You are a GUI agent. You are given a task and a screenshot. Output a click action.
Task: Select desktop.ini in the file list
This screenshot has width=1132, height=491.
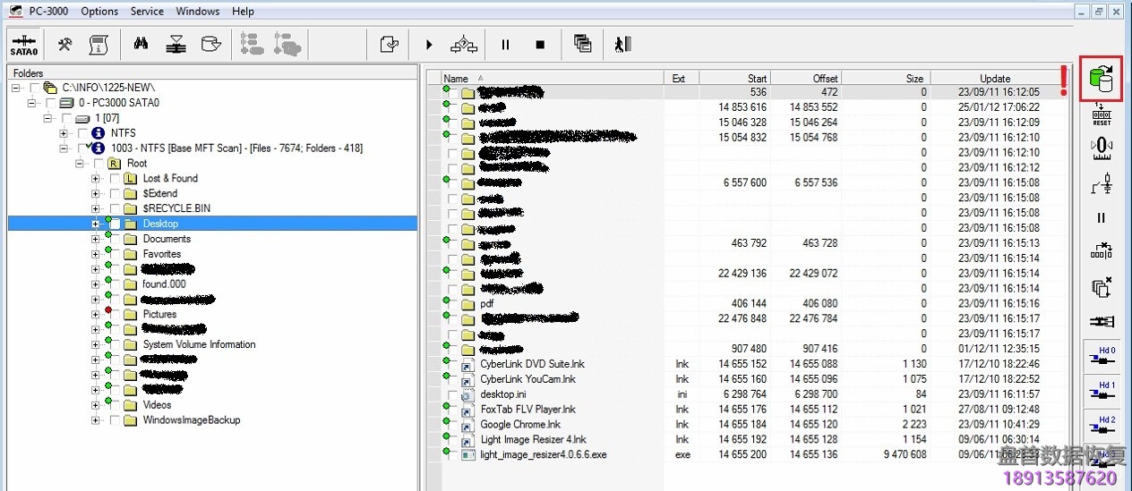click(503, 394)
